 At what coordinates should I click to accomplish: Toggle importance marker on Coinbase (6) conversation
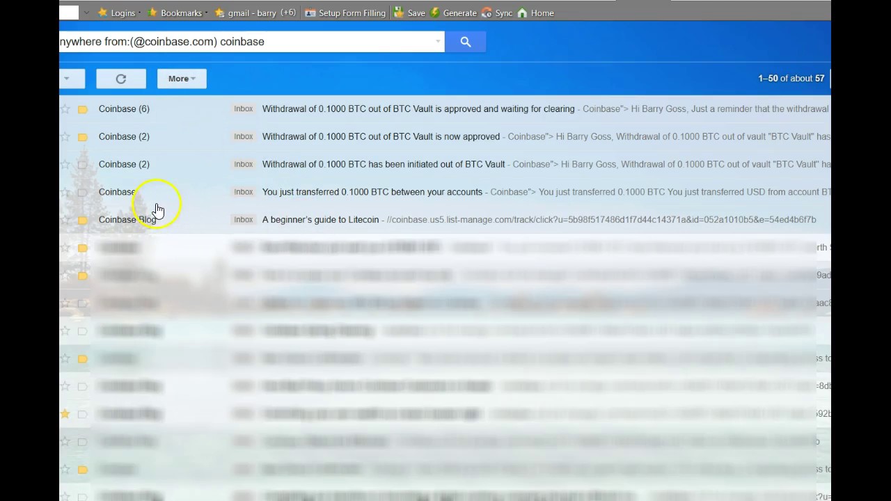[83, 109]
